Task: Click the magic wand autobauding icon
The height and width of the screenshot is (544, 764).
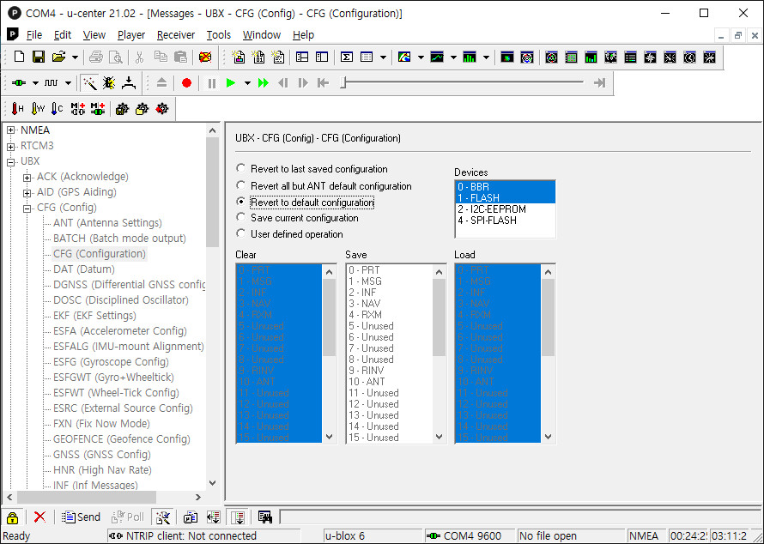Action: tap(89, 82)
